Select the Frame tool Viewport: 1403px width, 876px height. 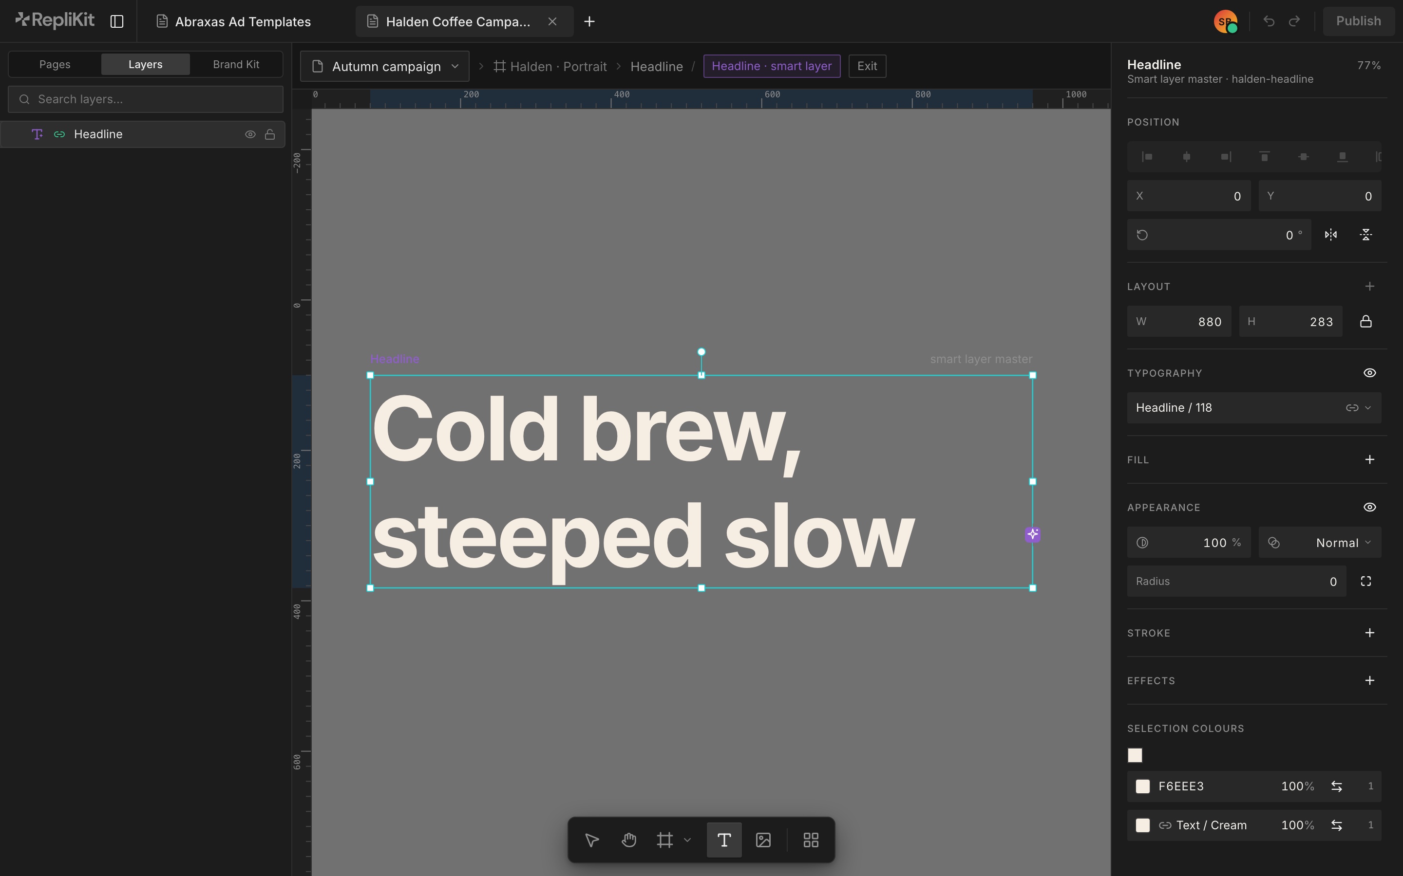coord(665,840)
